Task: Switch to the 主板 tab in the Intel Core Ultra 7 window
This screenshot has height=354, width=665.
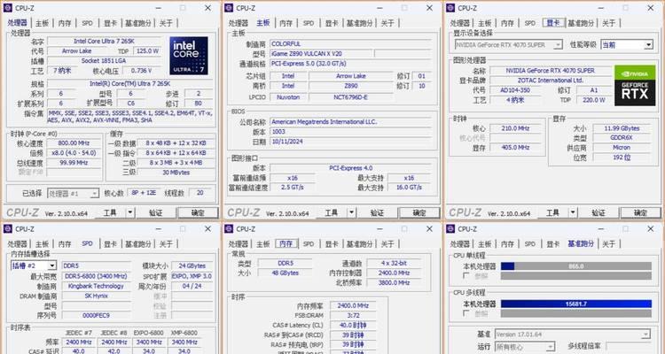Action: [x=42, y=23]
